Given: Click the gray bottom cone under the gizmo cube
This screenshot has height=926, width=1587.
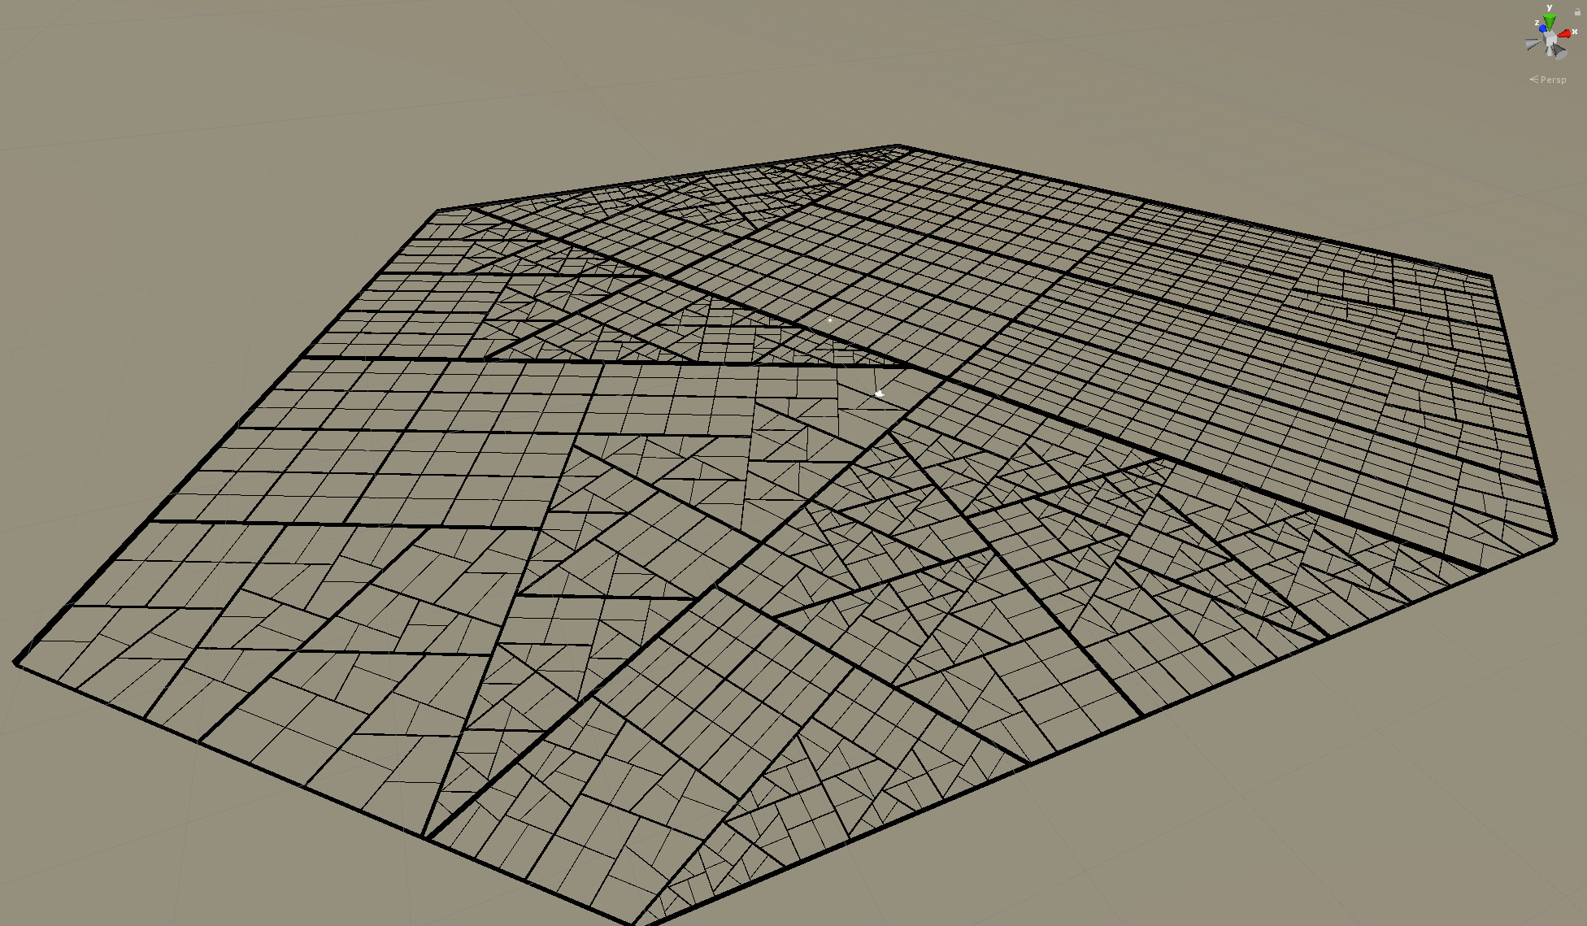Looking at the screenshot, I should (1550, 51).
